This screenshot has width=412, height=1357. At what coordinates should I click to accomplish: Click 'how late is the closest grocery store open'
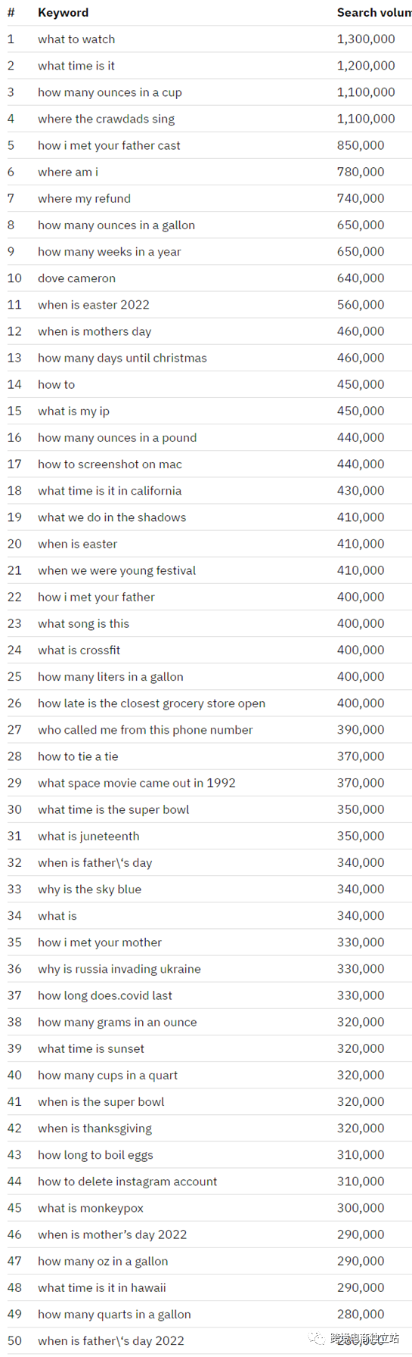151,703
